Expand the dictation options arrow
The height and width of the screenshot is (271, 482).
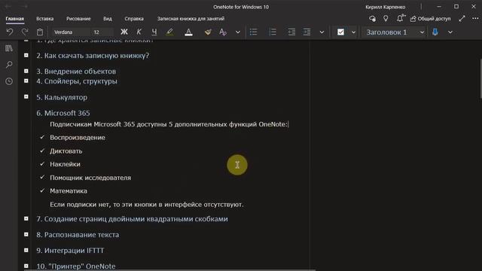tap(450, 32)
